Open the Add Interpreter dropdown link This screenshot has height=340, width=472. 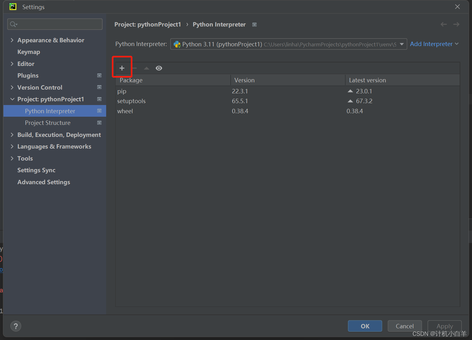434,44
